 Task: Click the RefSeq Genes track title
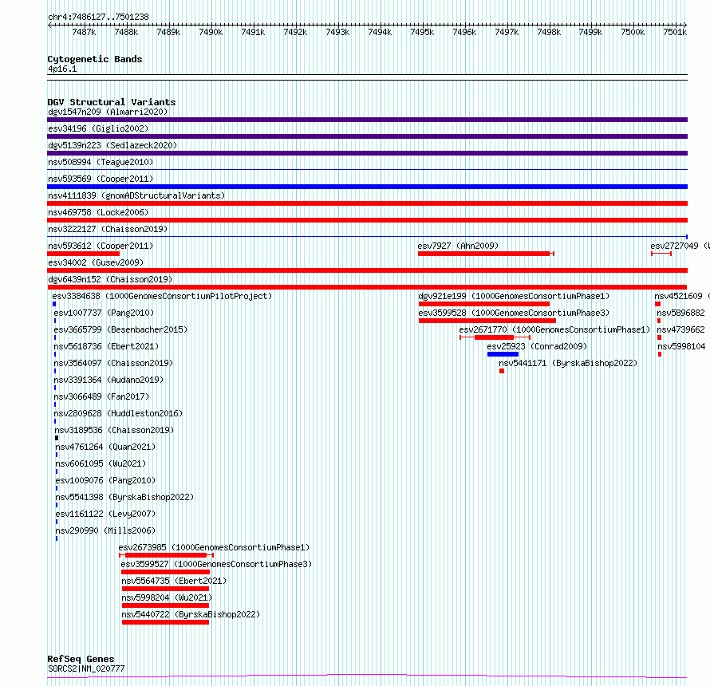(x=81, y=660)
